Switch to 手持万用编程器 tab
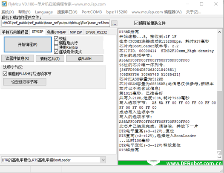This screenshot has height=173, width=224. (15, 32)
